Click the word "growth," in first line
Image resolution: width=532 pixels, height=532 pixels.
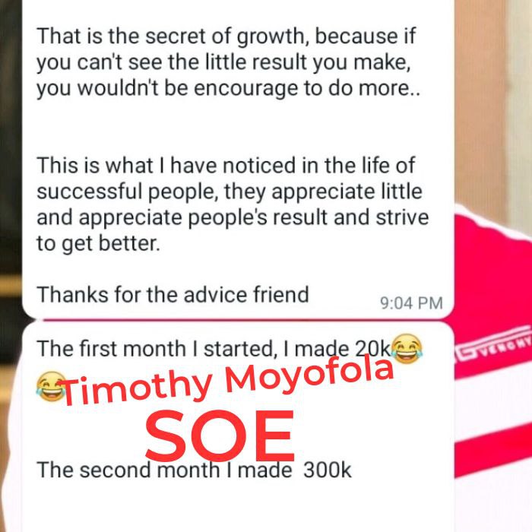tap(272, 37)
